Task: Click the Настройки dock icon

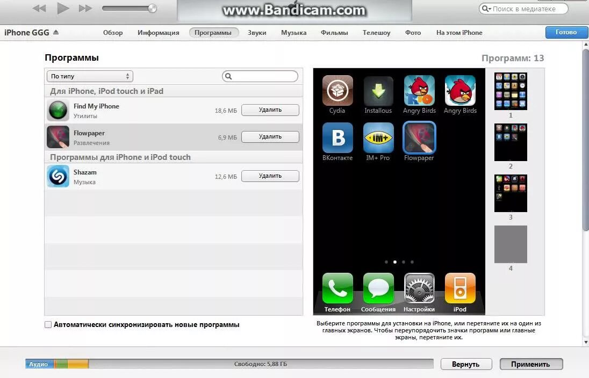Action: 419,288
